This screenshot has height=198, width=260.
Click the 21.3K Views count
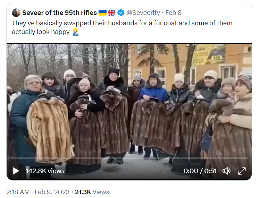(92, 192)
